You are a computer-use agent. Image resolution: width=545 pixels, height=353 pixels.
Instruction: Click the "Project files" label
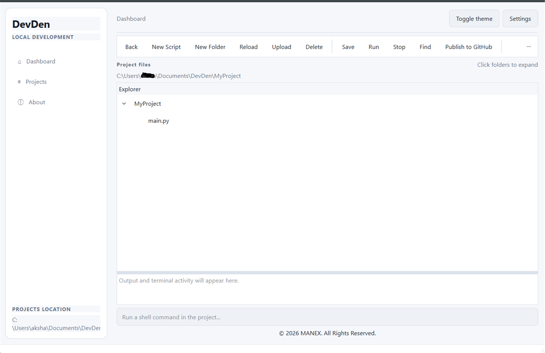[x=134, y=65]
